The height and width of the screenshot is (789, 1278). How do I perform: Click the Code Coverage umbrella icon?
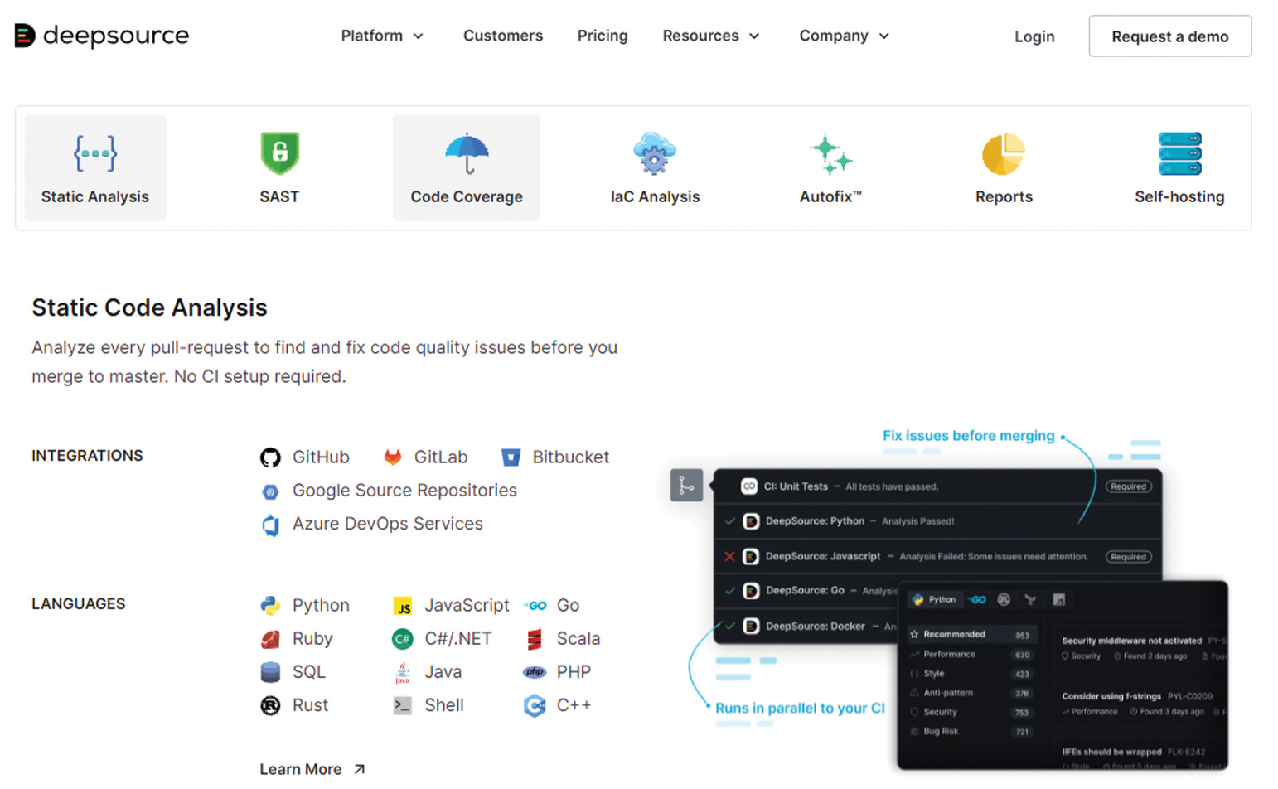tap(466, 152)
